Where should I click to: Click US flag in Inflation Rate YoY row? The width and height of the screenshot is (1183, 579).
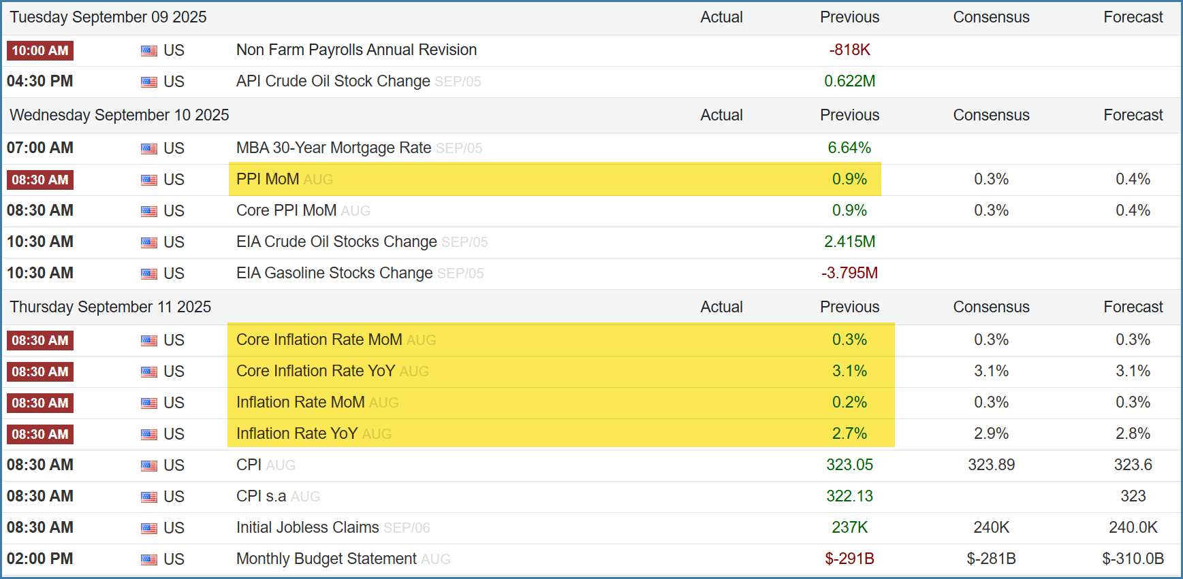tap(149, 435)
